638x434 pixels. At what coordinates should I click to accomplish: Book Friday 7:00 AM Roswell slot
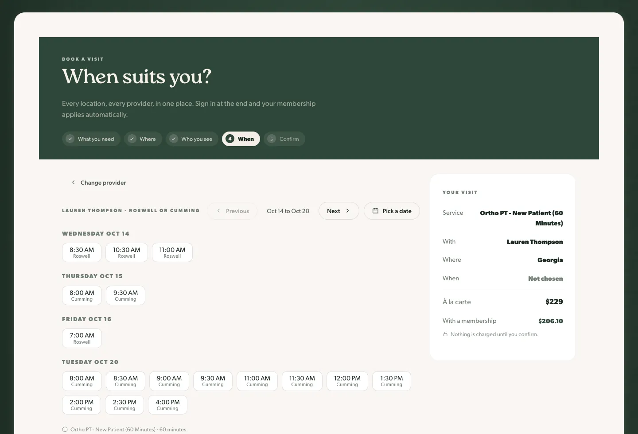pos(82,338)
